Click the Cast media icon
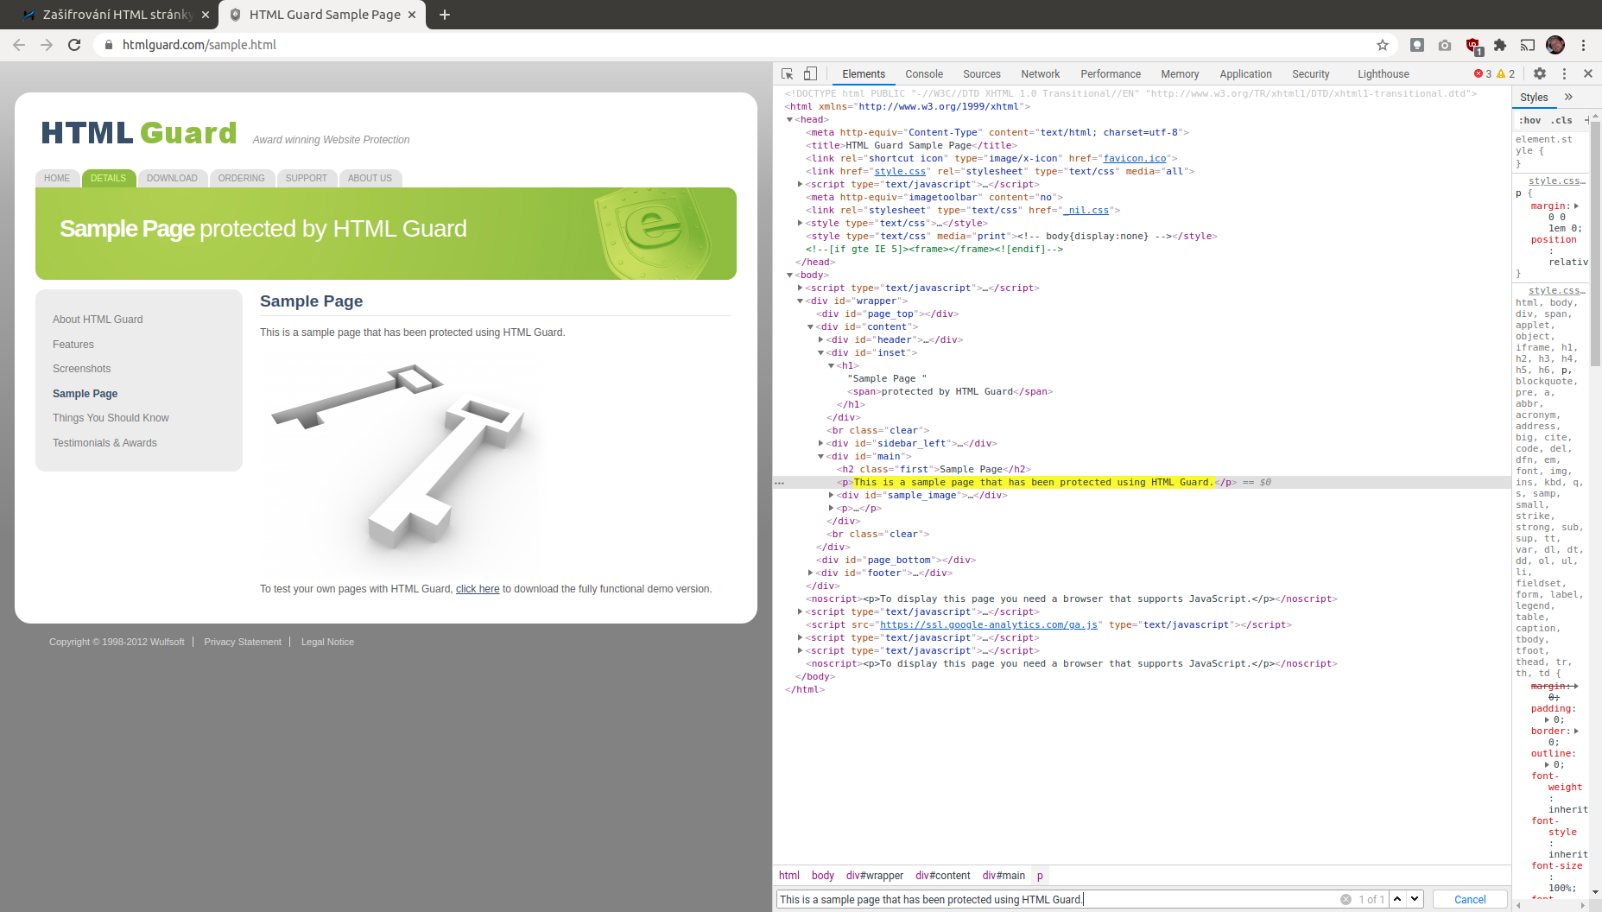The image size is (1602, 912). point(1528,45)
